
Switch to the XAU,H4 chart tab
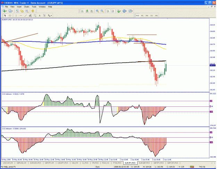(x=74, y=163)
